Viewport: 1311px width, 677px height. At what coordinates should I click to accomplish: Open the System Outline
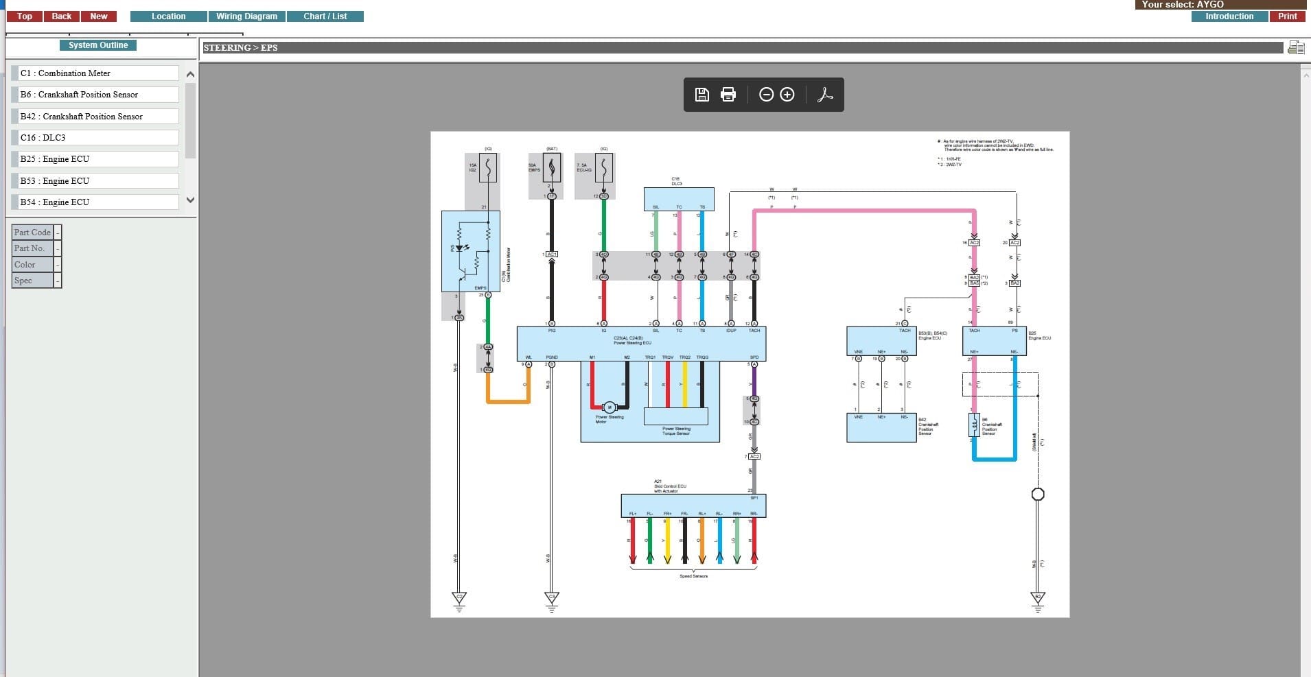coord(98,45)
